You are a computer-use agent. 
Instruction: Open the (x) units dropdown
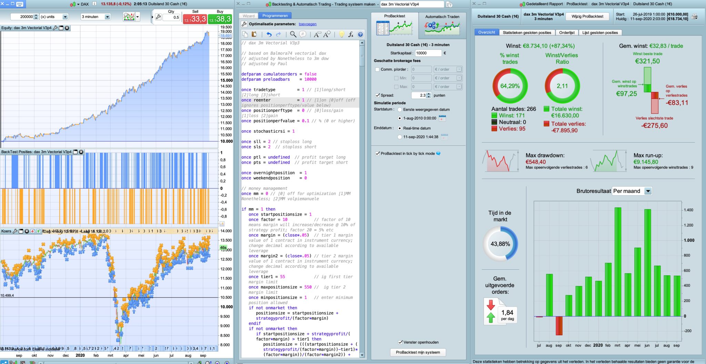pos(65,17)
